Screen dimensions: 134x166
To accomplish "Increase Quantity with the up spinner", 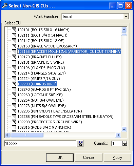I will tap(125, 142).
